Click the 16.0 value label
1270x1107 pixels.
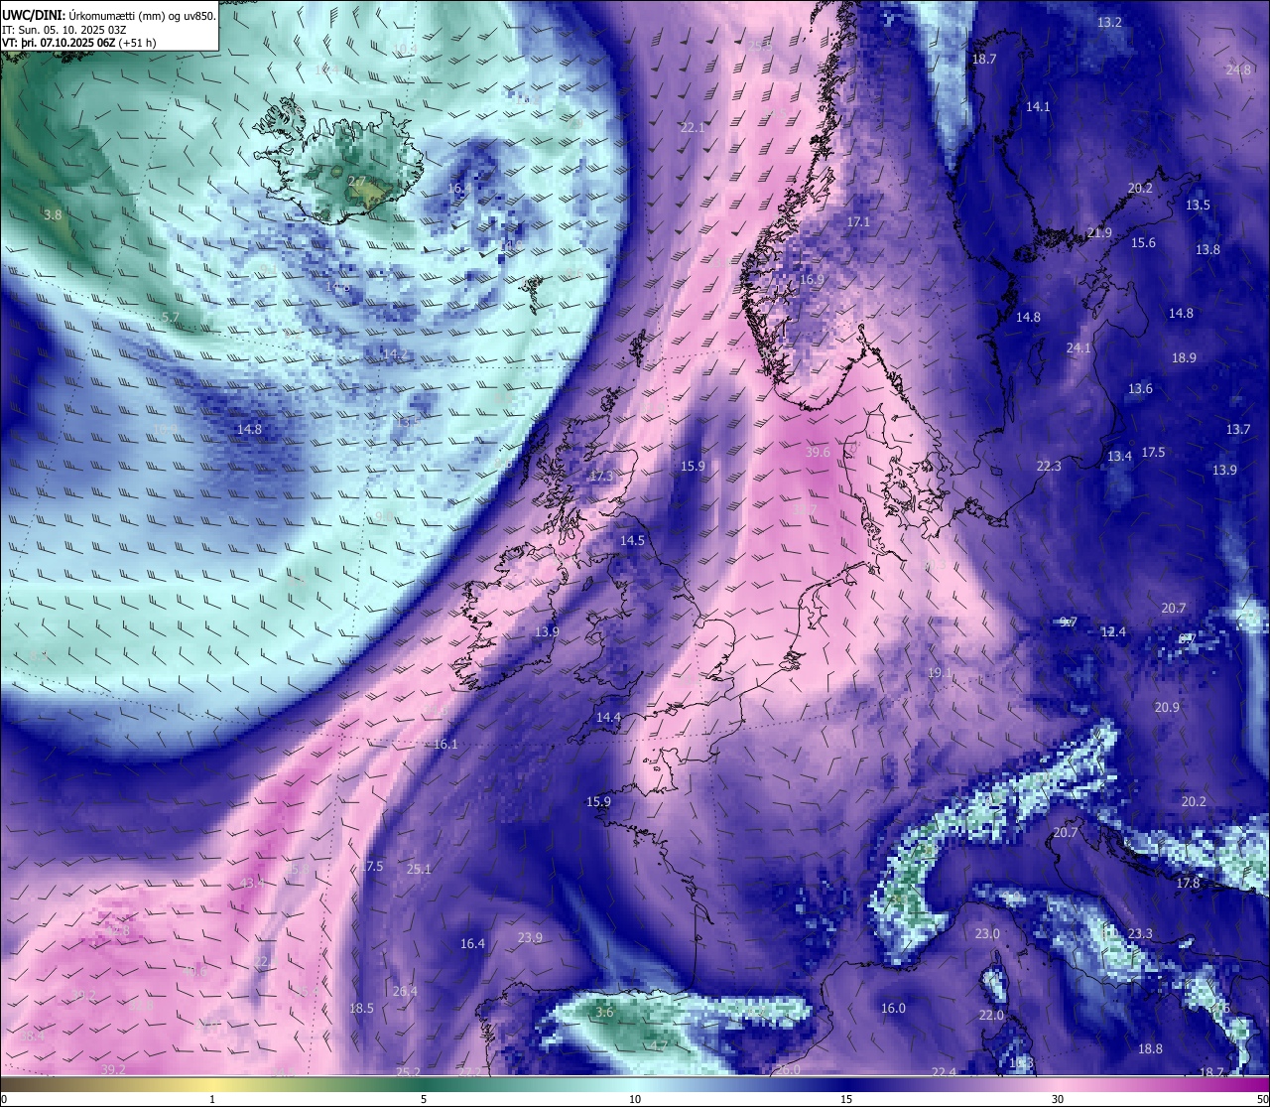tap(893, 1008)
